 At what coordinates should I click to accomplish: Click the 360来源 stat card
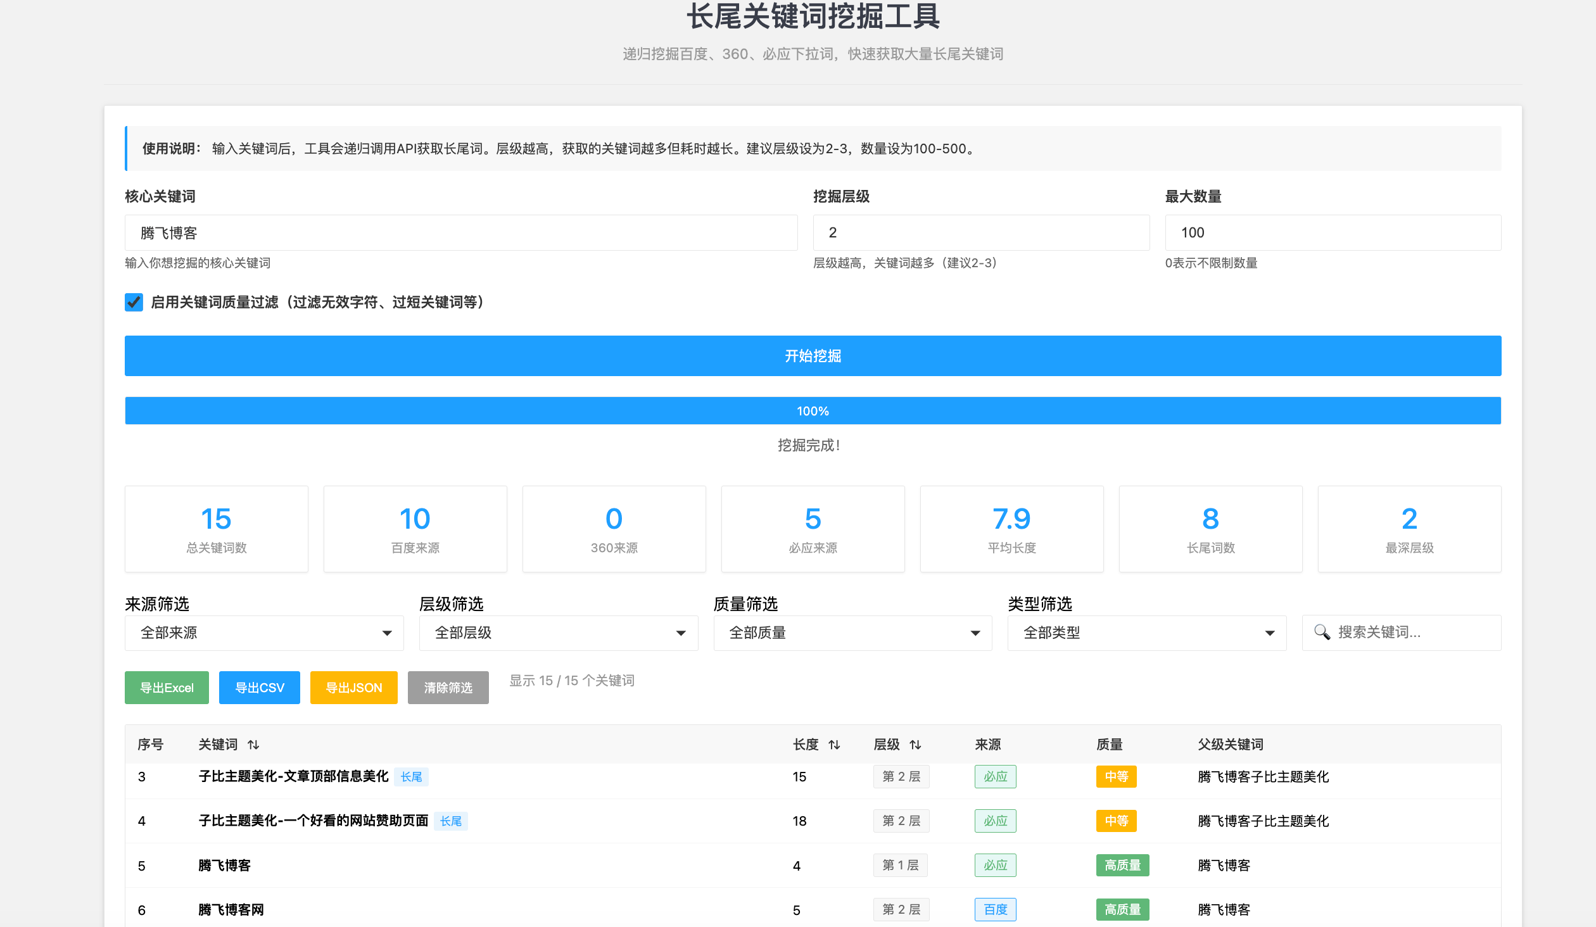pyautogui.click(x=614, y=529)
